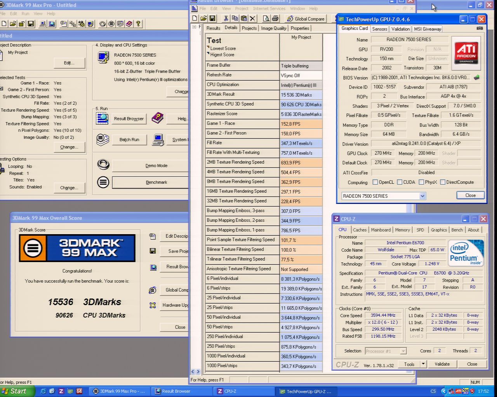This screenshot has height=397, width=497.
Task: Enable the PhysX checkbox in GPU-Z
Action: (421, 182)
